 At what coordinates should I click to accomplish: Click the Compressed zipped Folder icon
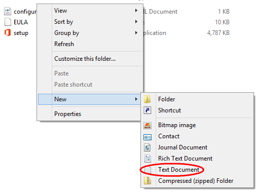click(148, 181)
